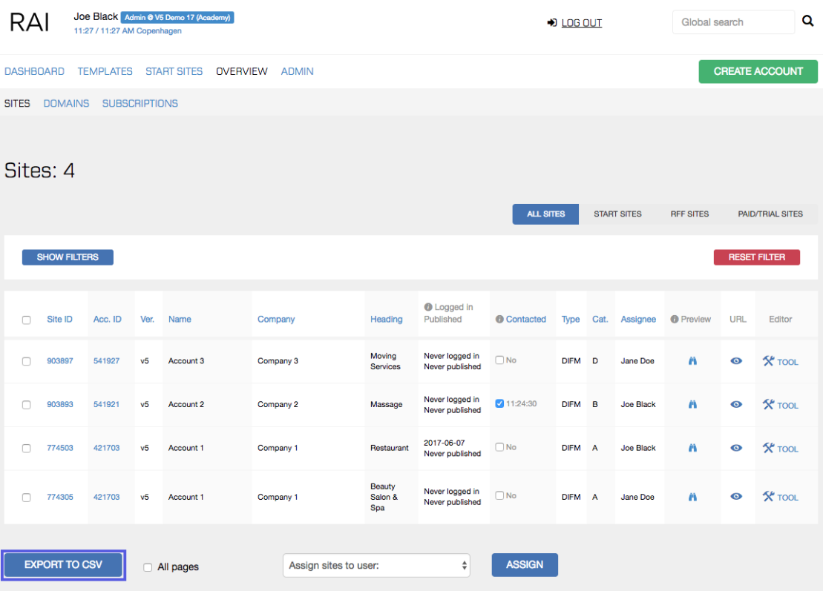View URL eye icon for site 903893
The image size is (823, 591).
pos(736,404)
